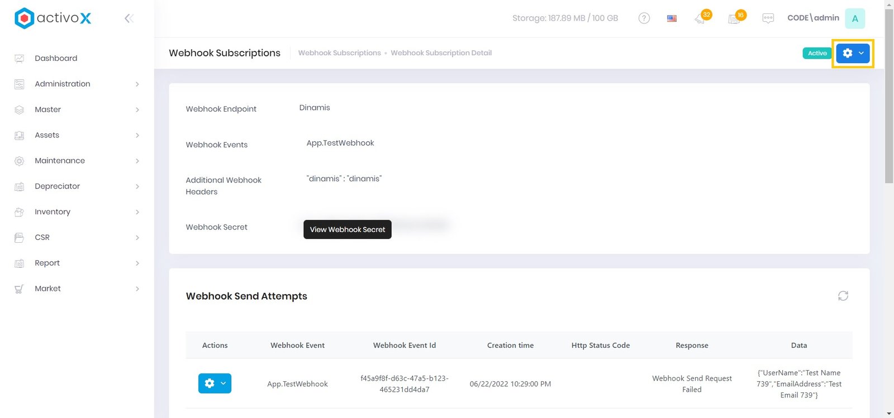Expand the CSR menu chevron

pyautogui.click(x=137, y=238)
